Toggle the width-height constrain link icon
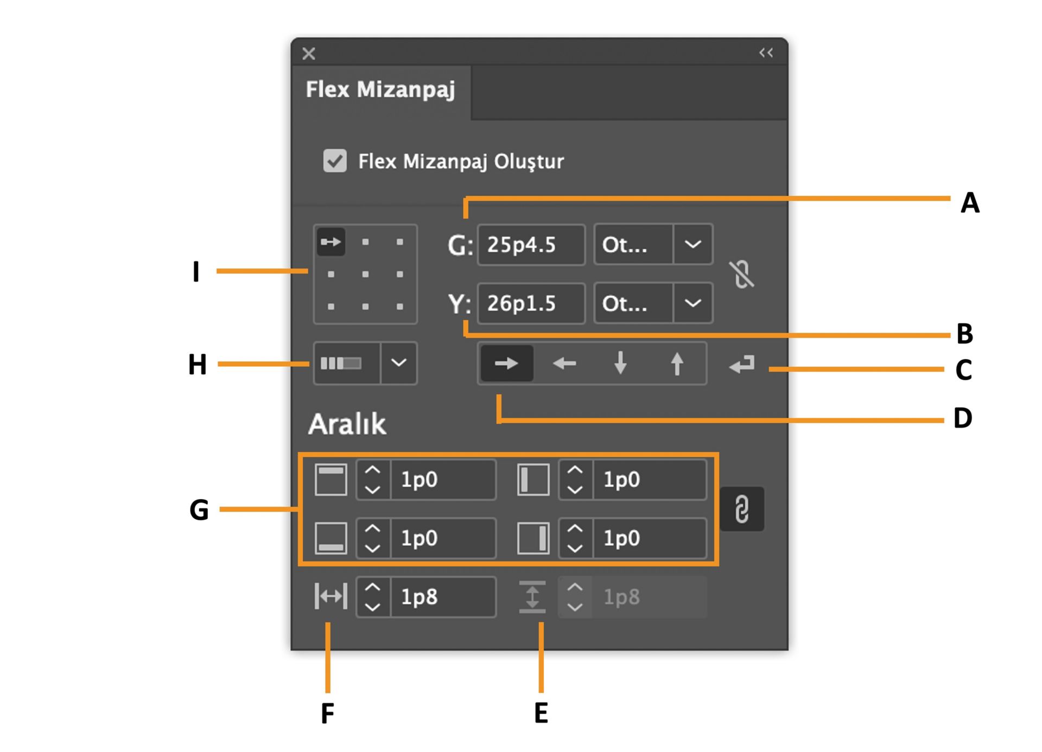 pos(742,274)
